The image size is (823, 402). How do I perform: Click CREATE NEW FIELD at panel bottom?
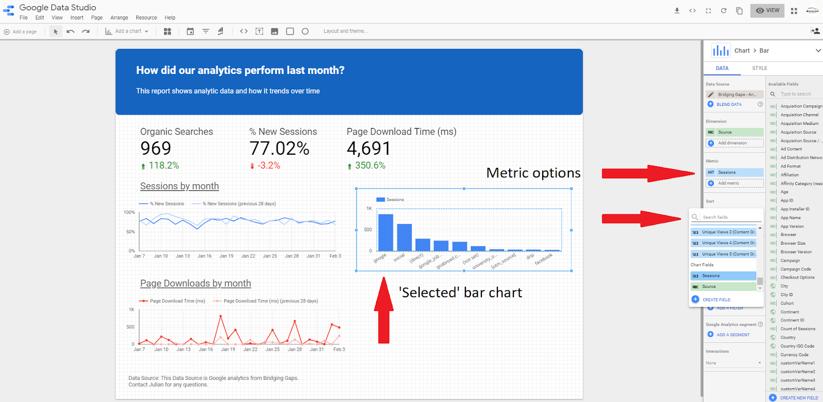click(794, 398)
